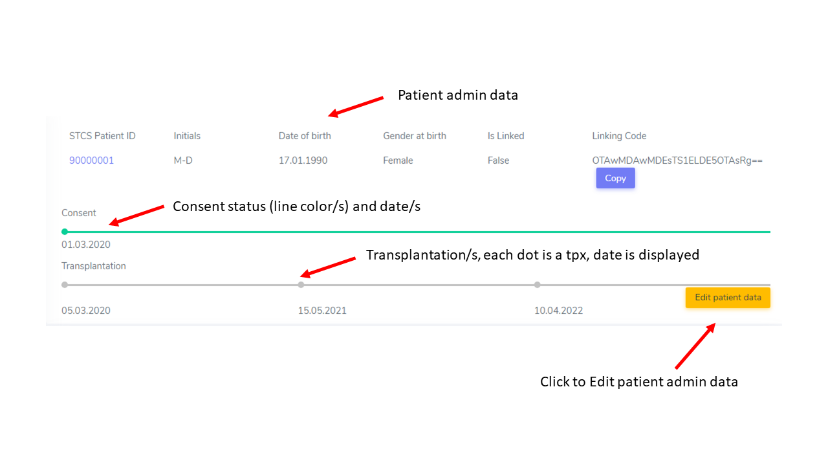The width and height of the screenshot is (828, 466).
Task: Select the green consent start dot
Action: pyautogui.click(x=65, y=232)
